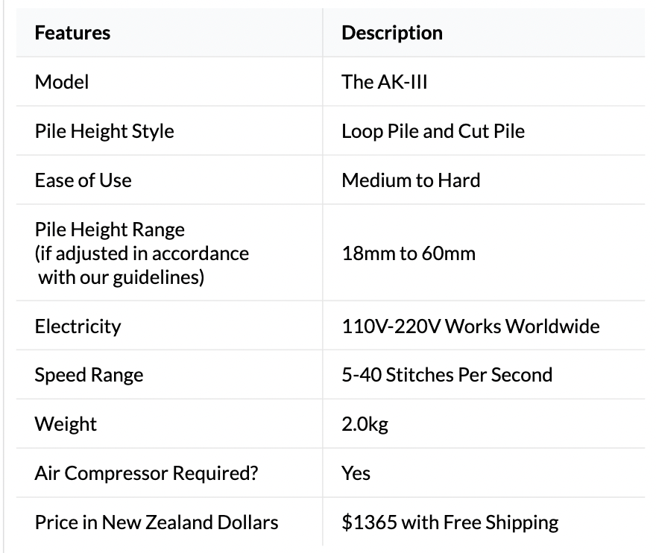Click the Features column header
The image size is (656, 553).
tap(72, 33)
